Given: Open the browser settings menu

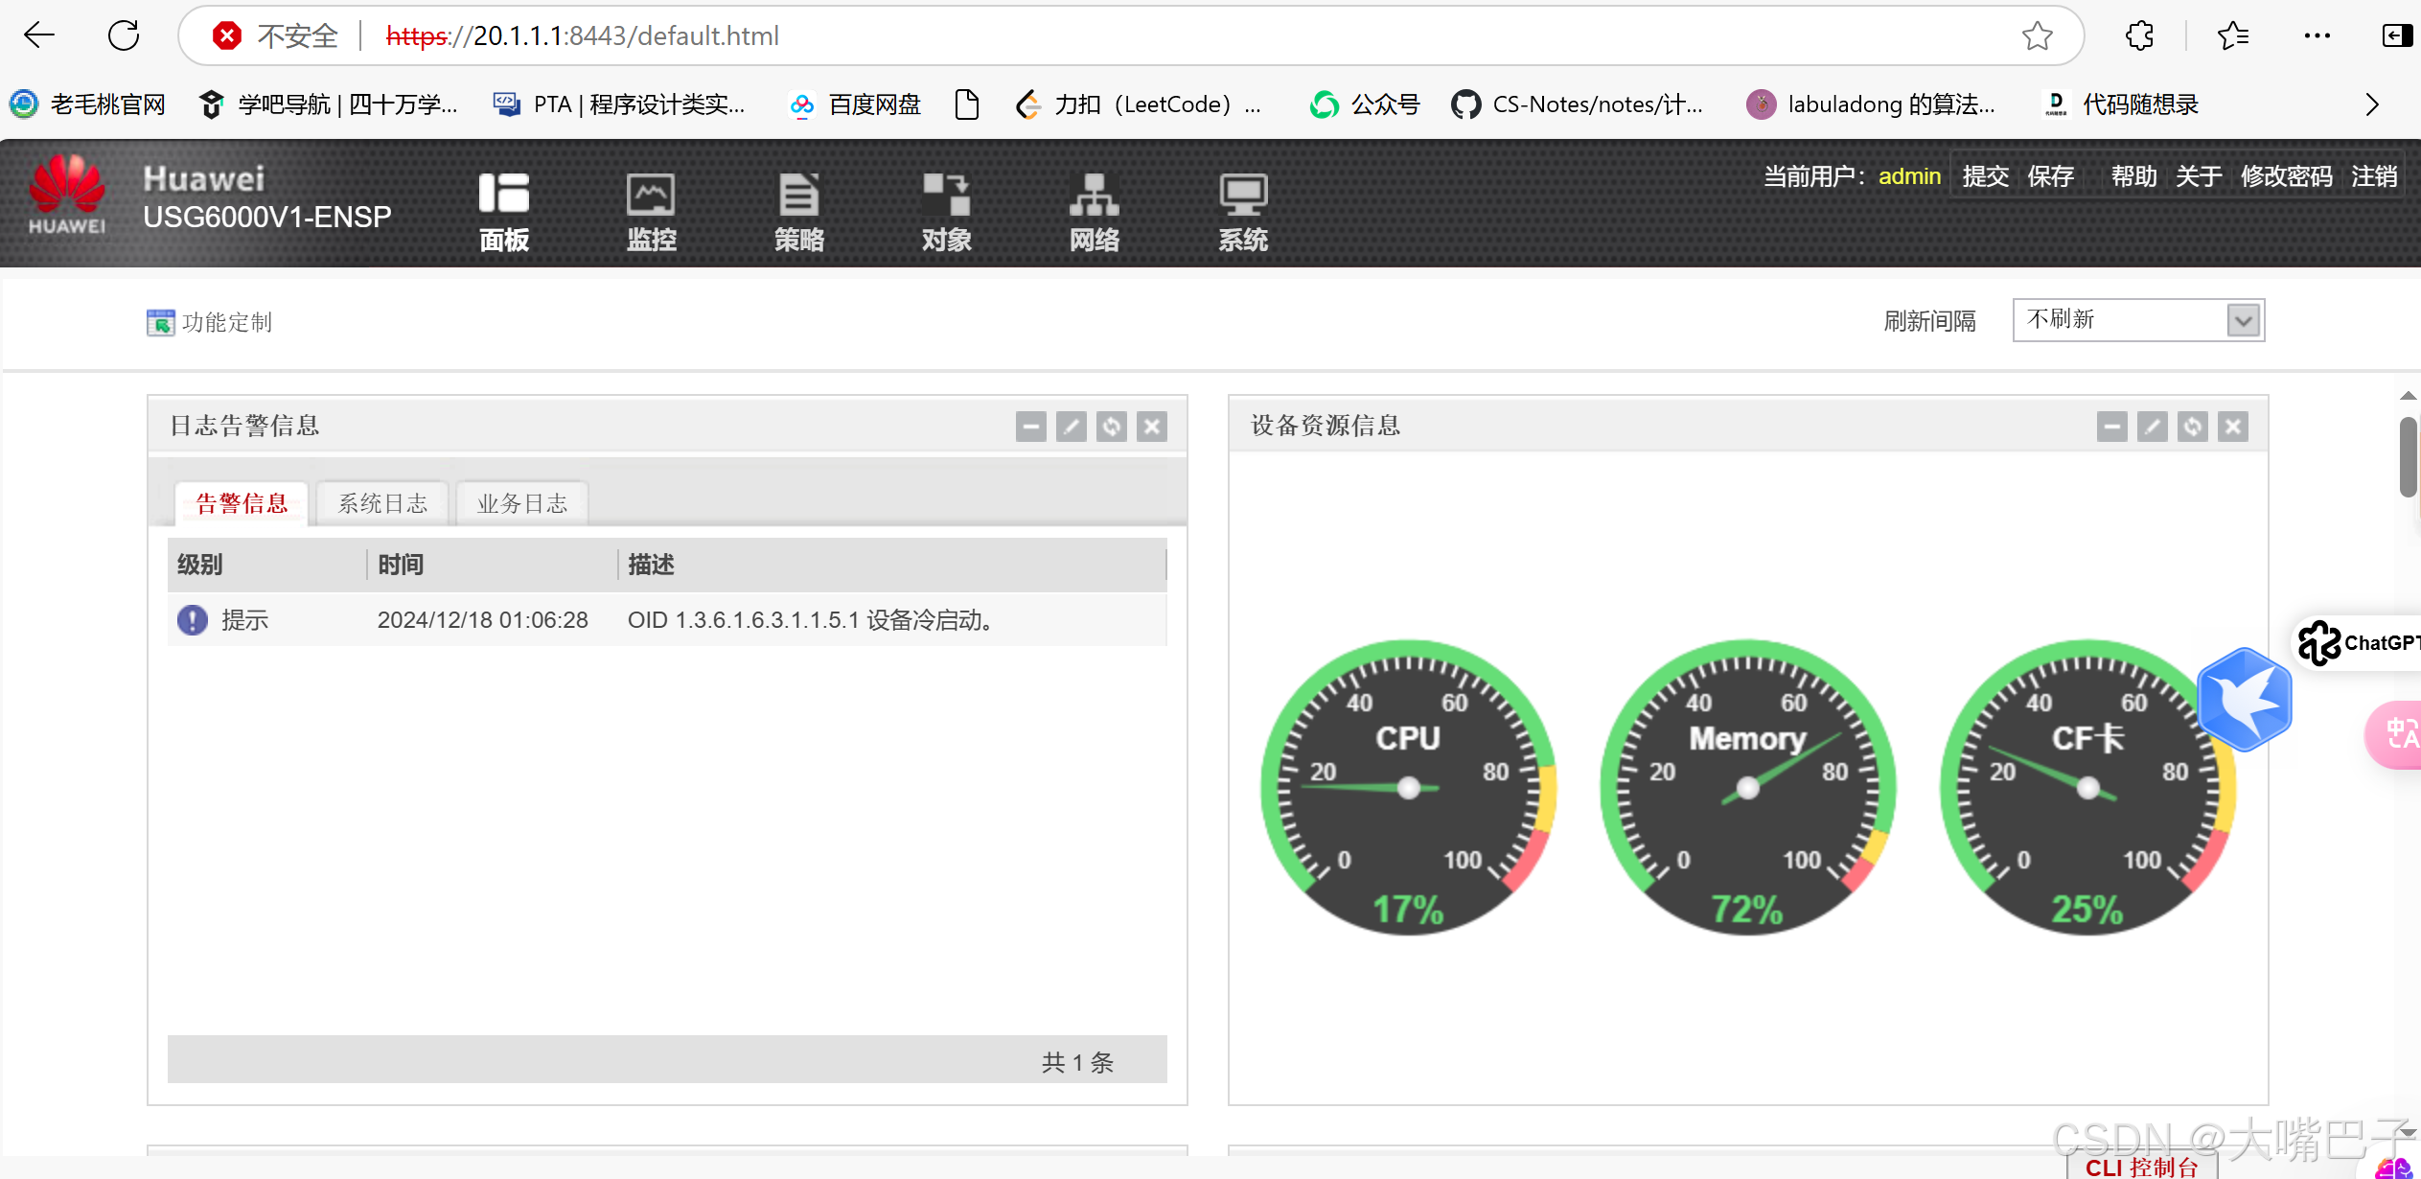Looking at the screenshot, I should [2317, 35].
